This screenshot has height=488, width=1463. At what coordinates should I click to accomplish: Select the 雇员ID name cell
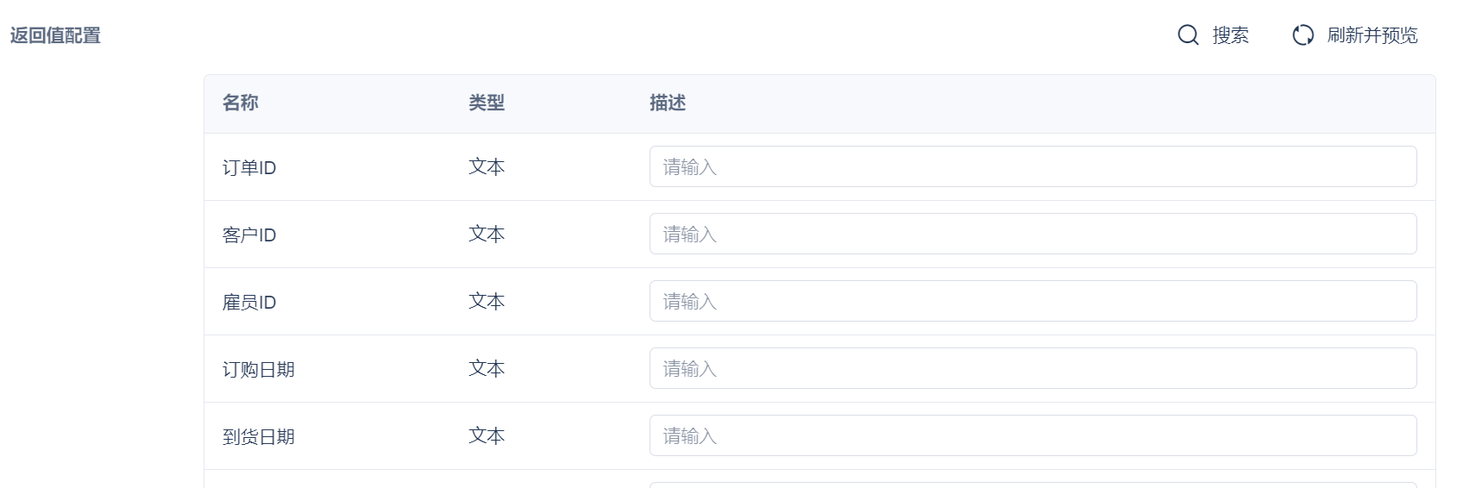pos(249,302)
